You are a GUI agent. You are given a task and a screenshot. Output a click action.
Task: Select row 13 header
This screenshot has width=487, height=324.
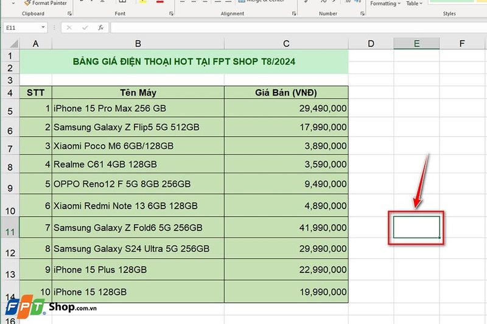click(10, 269)
